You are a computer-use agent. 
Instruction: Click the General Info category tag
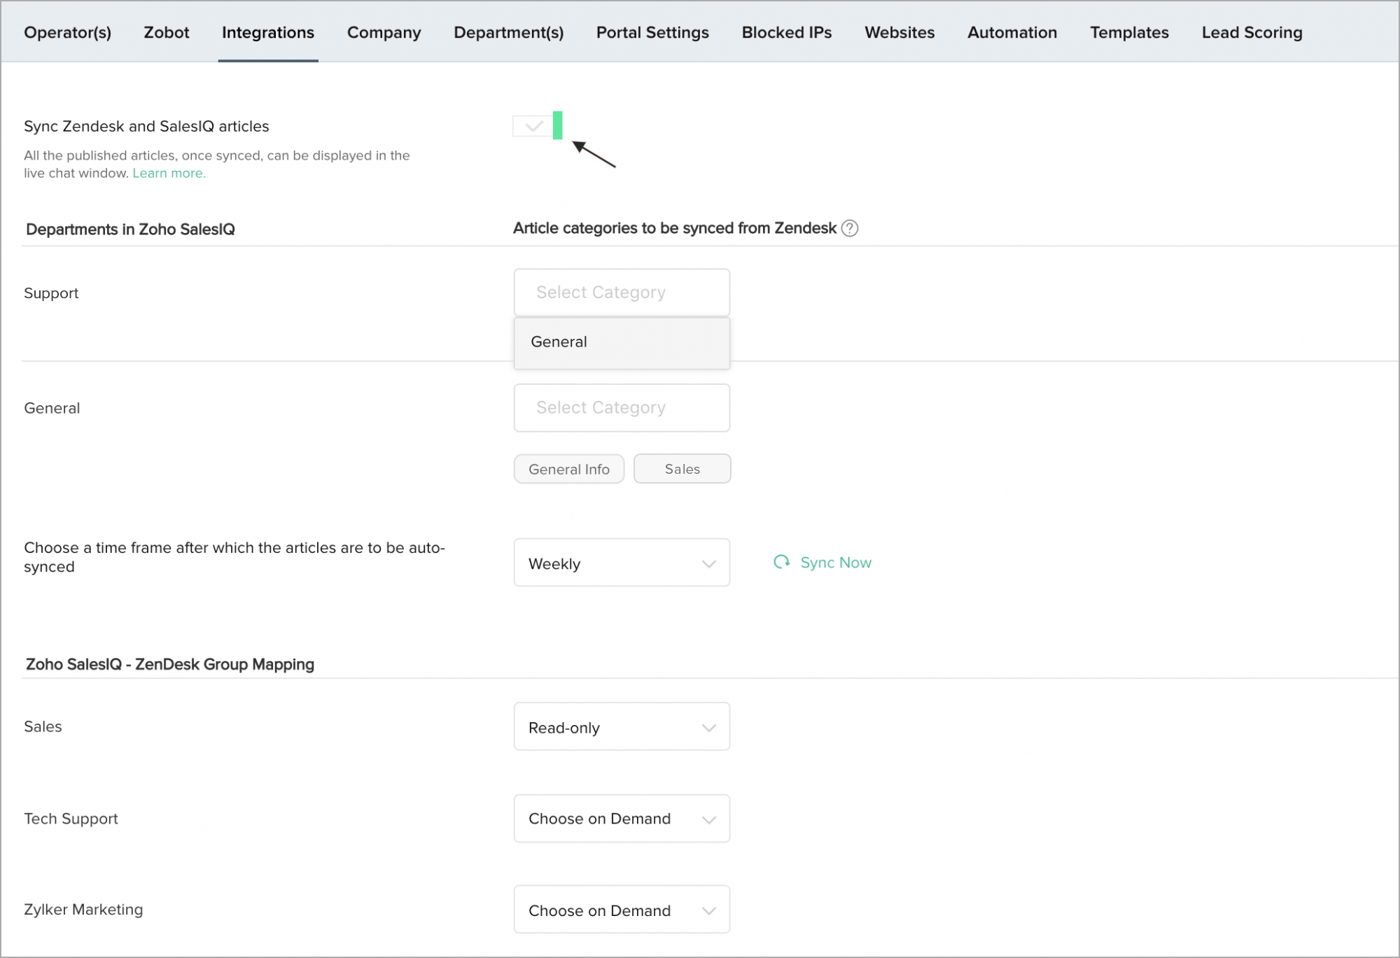coord(568,469)
